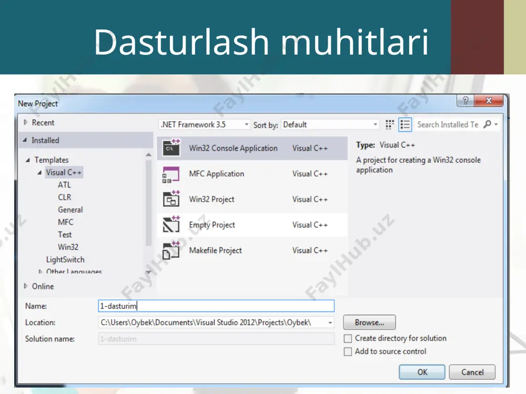The image size is (526, 394).
Task: Expand the Recent section
Action: 25,122
